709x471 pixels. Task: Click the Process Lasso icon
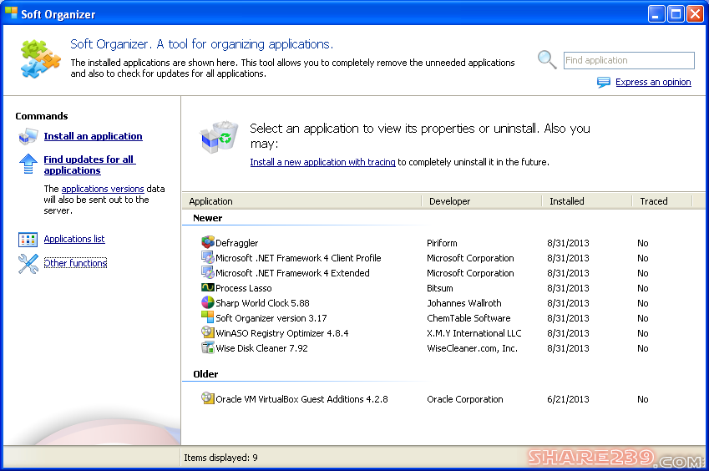tap(208, 287)
